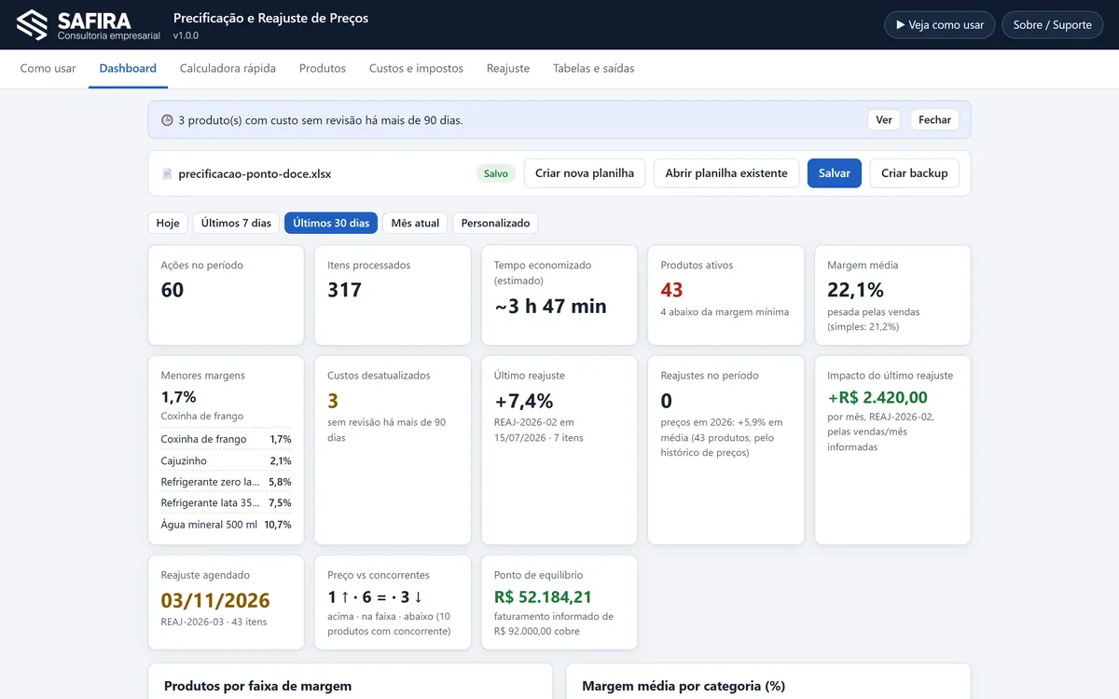This screenshot has width=1119, height=699.
Task: Click the scheduled date 03/11/2026
Action: click(215, 600)
